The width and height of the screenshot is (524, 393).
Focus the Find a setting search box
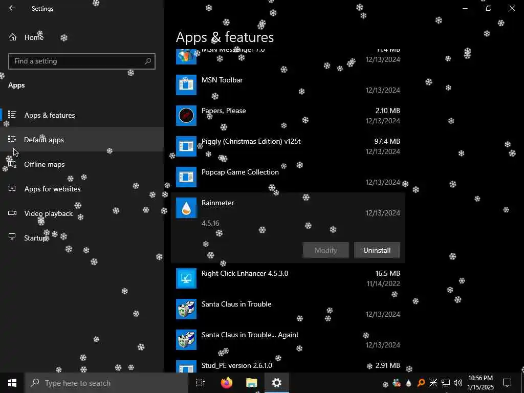(x=81, y=61)
